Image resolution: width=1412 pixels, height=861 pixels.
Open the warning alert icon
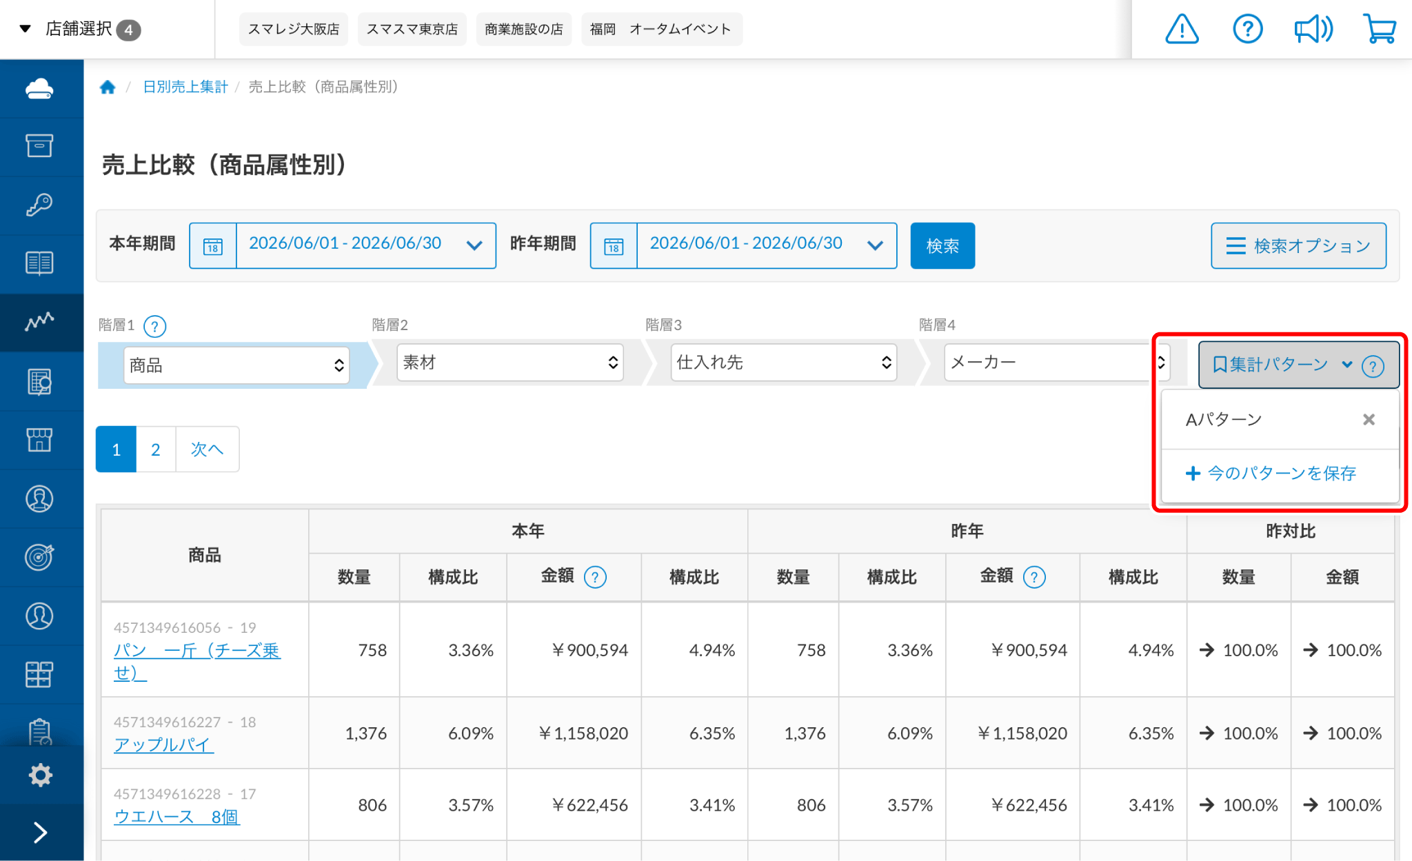pos(1182,29)
